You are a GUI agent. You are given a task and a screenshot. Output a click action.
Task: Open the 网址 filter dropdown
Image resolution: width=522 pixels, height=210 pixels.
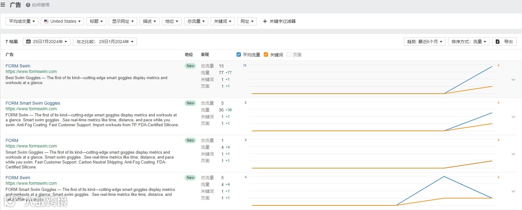(247, 21)
